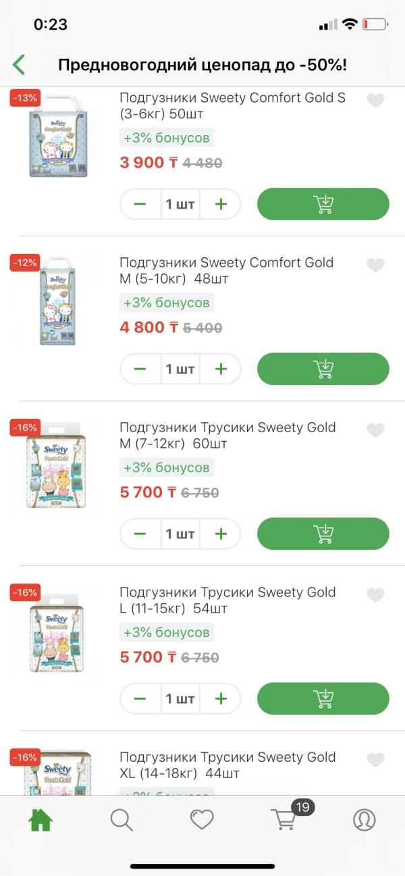The height and width of the screenshot is (876, 405).
Task: Open the Home tab
Action: pos(40,820)
